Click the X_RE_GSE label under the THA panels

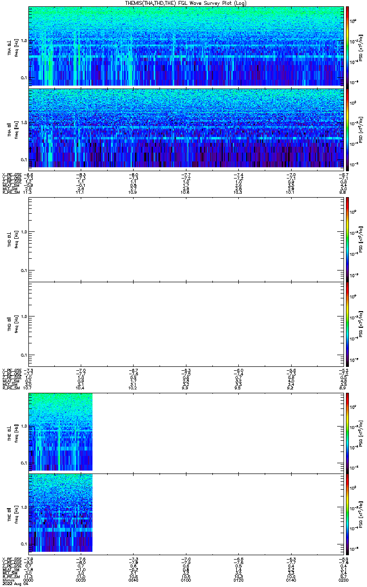click(12, 175)
